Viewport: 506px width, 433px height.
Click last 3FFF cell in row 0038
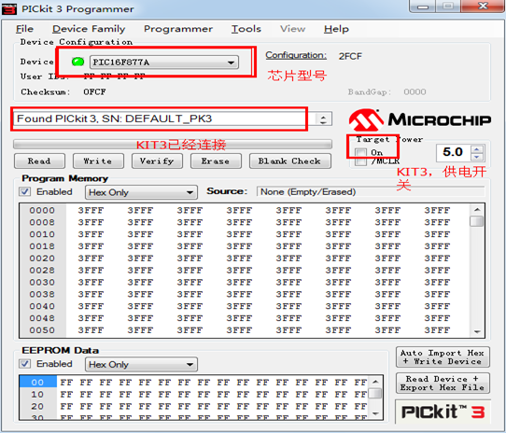pyautogui.click(x=437, y=294)
